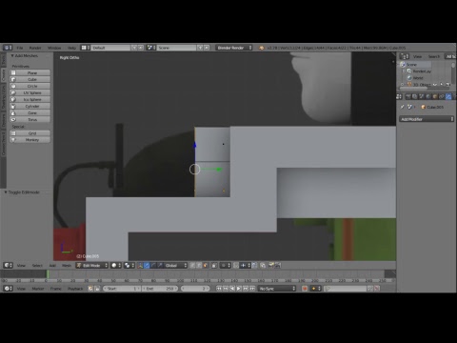This screenshot has height=343, width=457.
Task: Open the timeline editor type icon
Action: click(8, 289)
